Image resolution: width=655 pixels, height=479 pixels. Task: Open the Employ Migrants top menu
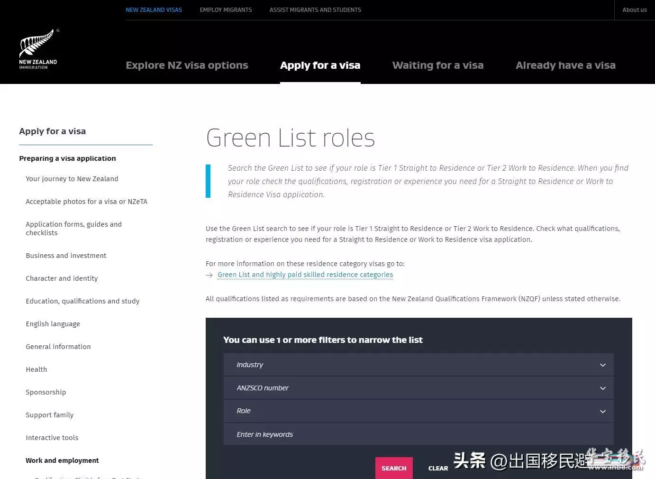point(226,10)
